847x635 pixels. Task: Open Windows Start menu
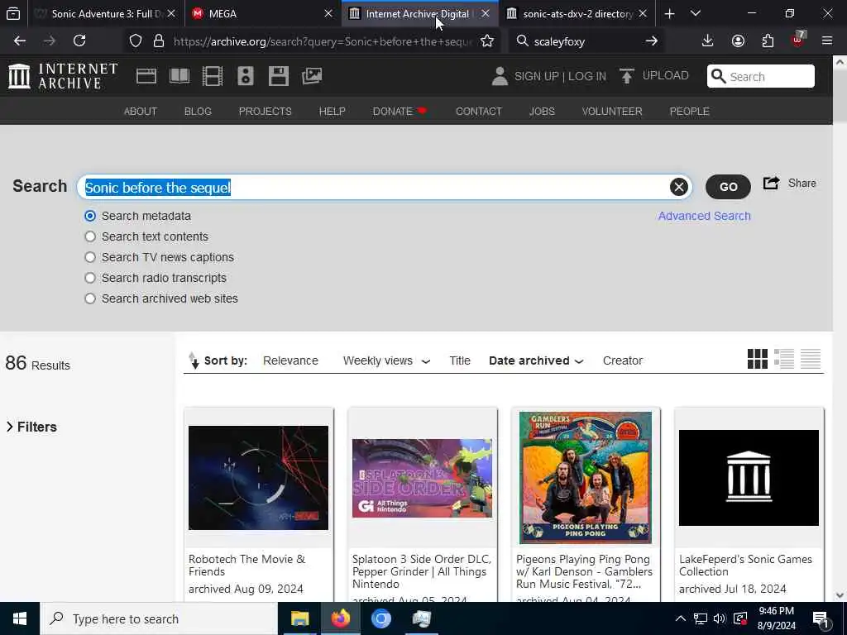point(20,618)
